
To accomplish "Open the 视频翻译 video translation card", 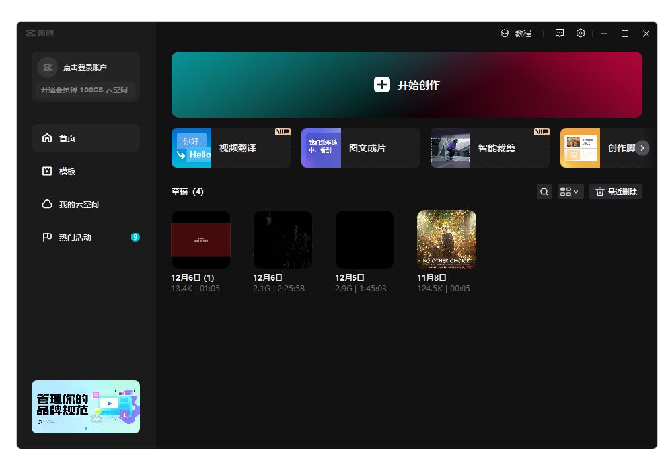I will click(231, 148).
